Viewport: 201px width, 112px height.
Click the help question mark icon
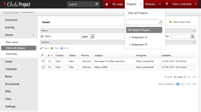point(167,4)
